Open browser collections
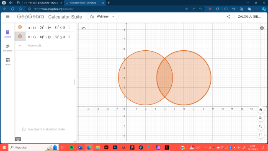 tap(241, 9)
